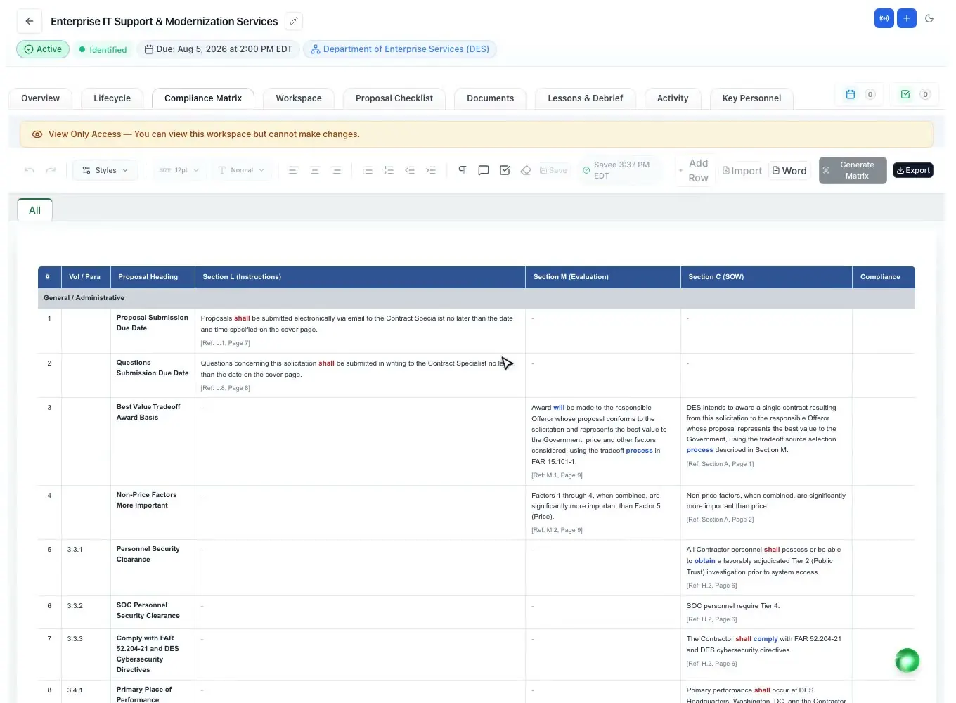This screenshot has width=956, height=703.
Task: Undo the last edit
Action: click(30, 170)
